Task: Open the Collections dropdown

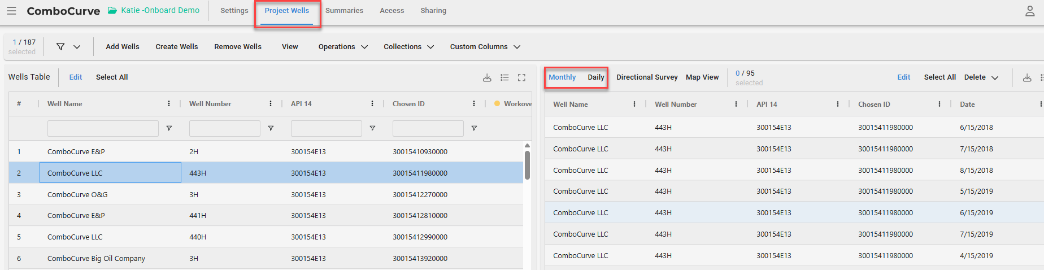Action: [408, 47]
